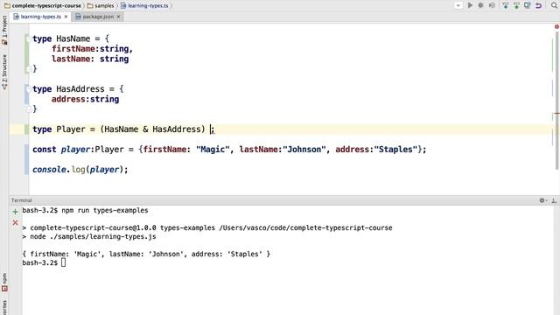Click the Terminal panel title
This screenshot has height=315, width=560.
pos(21,200)
